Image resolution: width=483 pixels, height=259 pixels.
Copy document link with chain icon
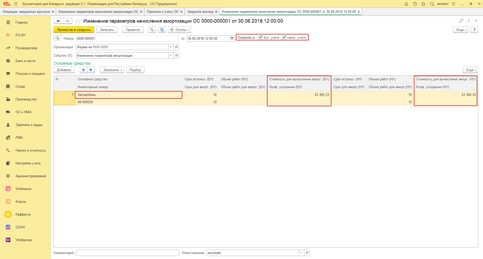point(461,21)
